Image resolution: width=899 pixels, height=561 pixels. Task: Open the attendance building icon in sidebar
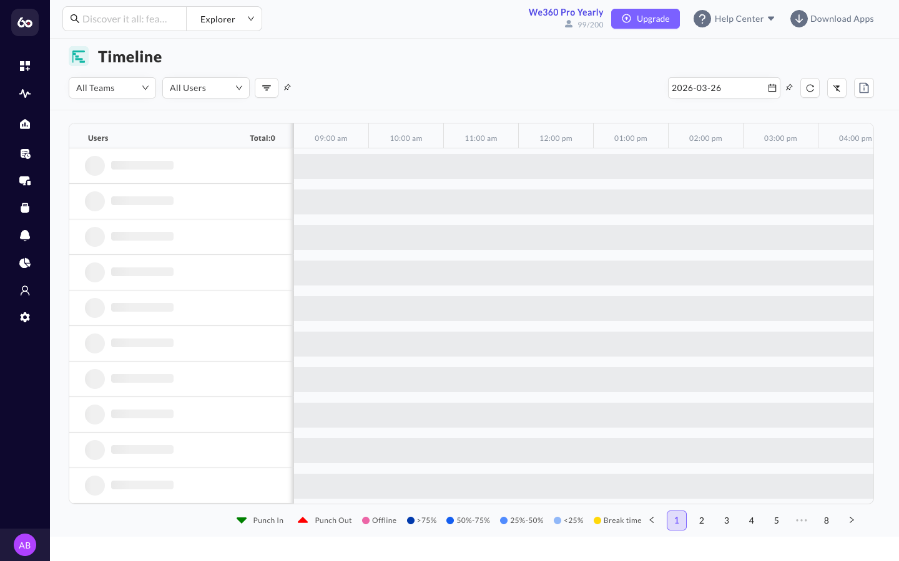(25, 124)
